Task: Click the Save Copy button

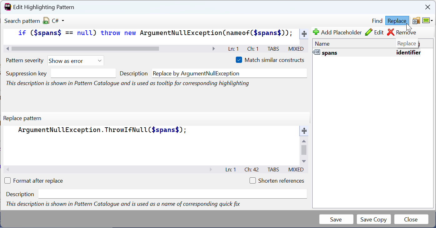Action: pos(374,219)
